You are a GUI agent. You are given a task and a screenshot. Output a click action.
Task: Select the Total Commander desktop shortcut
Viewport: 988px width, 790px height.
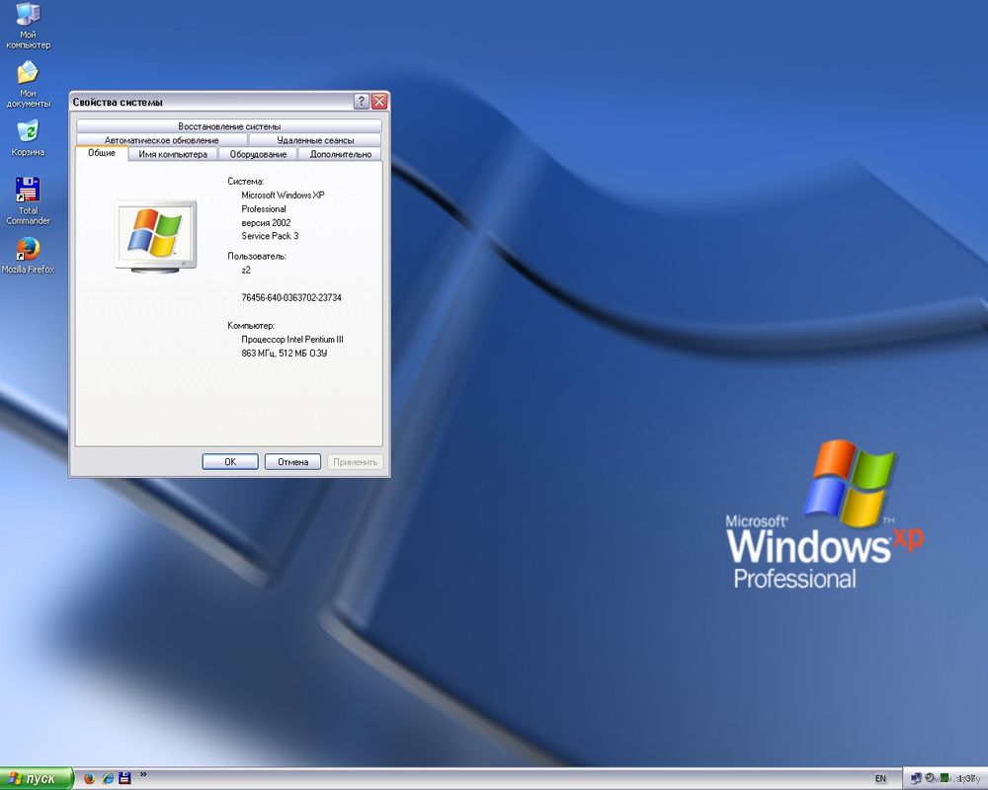[28, 201]
